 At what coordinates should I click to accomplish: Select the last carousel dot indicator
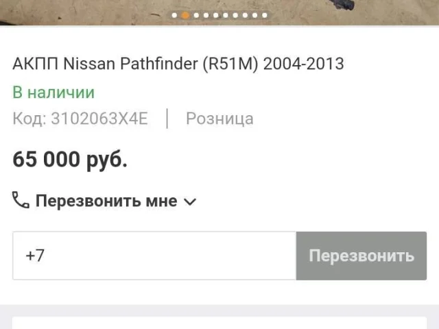tap(265, 15)
